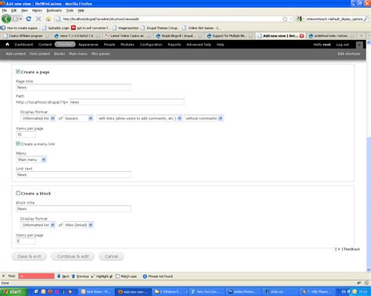Open the Bookmarks menu
This screenshot has width=371, height=296.
coord(54,10)
